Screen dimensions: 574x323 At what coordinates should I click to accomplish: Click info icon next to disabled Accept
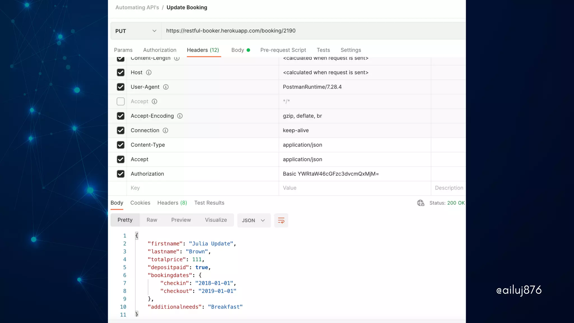[x=154, y=101]
